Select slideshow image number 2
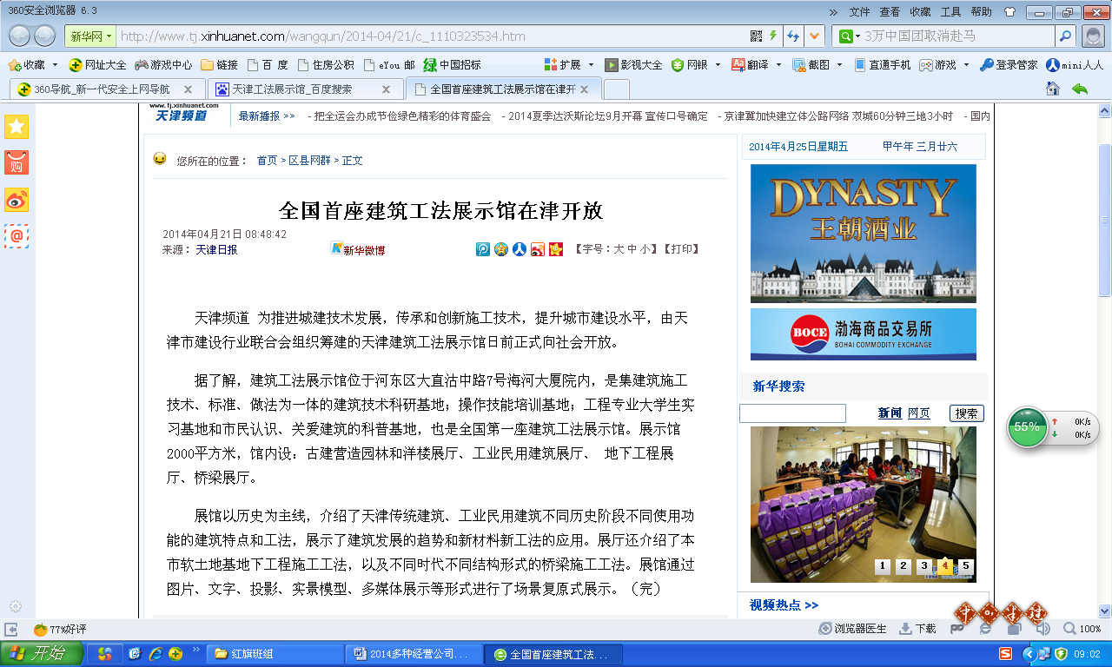This screenshot has width=1112, height=667. pyautogui.click(x=903, y=566)
